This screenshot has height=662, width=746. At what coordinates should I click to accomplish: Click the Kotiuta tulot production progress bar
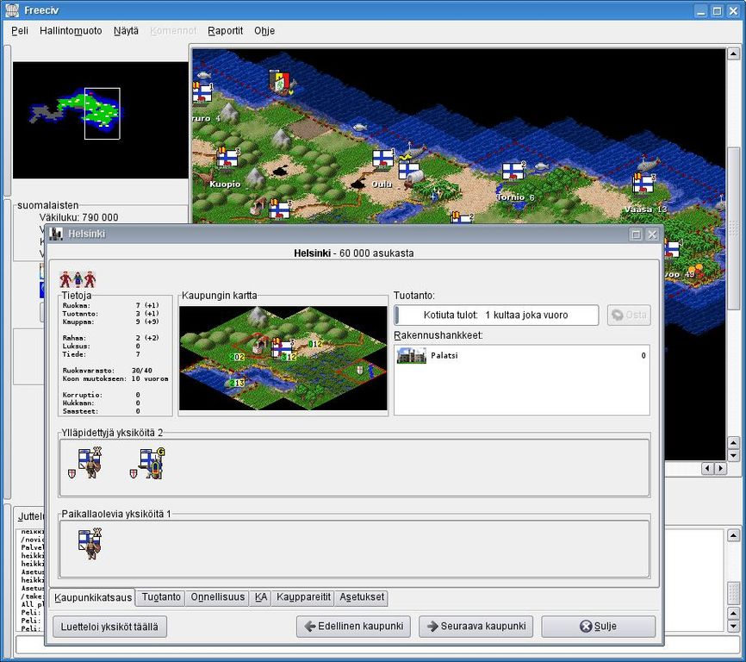click(x=496, y=315)
